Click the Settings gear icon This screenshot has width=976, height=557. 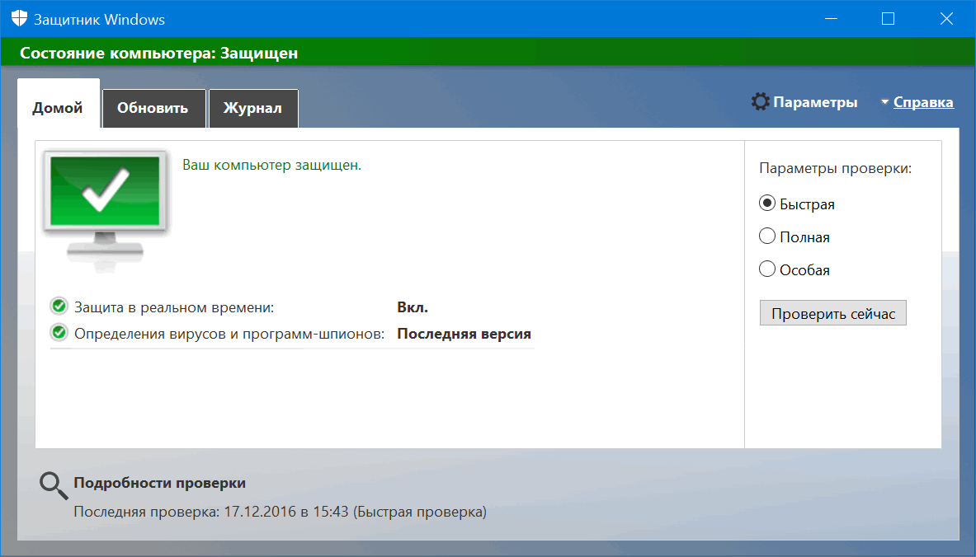(760, 102)
